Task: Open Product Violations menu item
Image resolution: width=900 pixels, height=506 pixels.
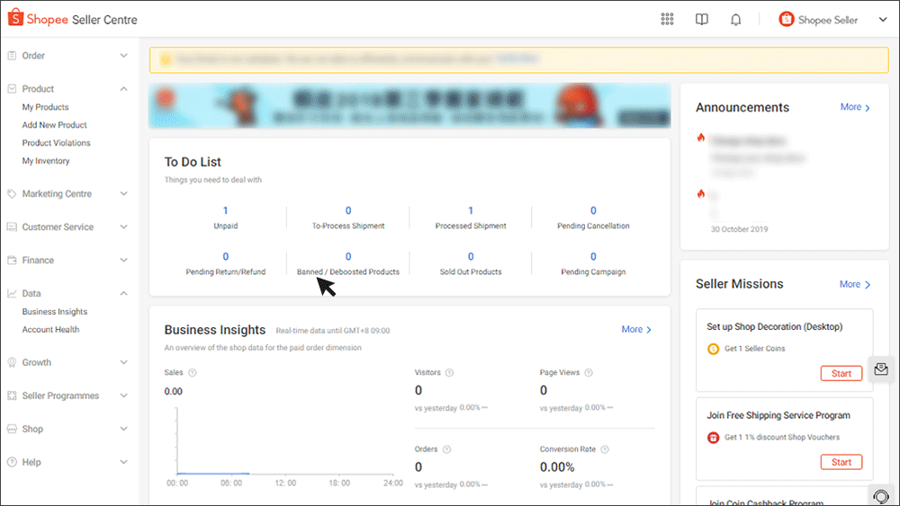Action: (x=56, y=143)
